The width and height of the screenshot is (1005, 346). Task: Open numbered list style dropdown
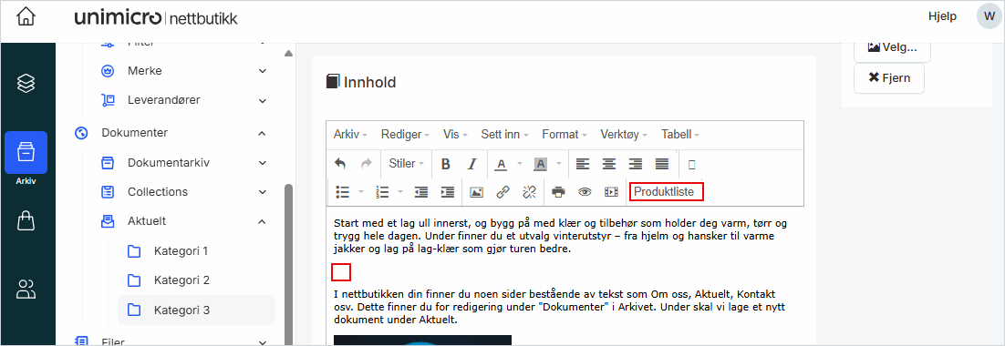click(400, 191)
